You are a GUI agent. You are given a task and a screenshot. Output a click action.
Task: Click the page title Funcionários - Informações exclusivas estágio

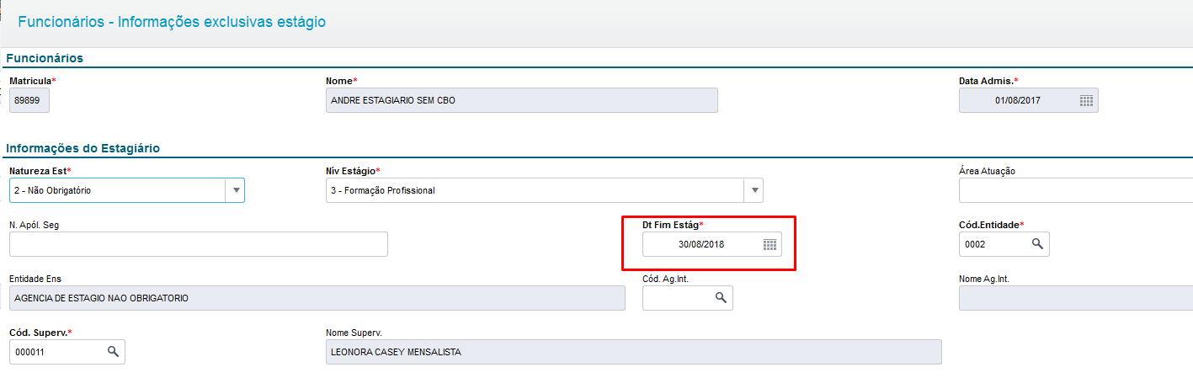pyautogui.click(x=172, y=22)
